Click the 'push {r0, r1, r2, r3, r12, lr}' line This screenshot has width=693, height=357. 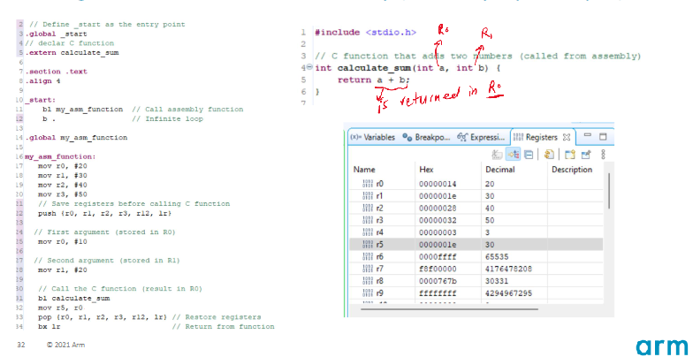point(104,214)
